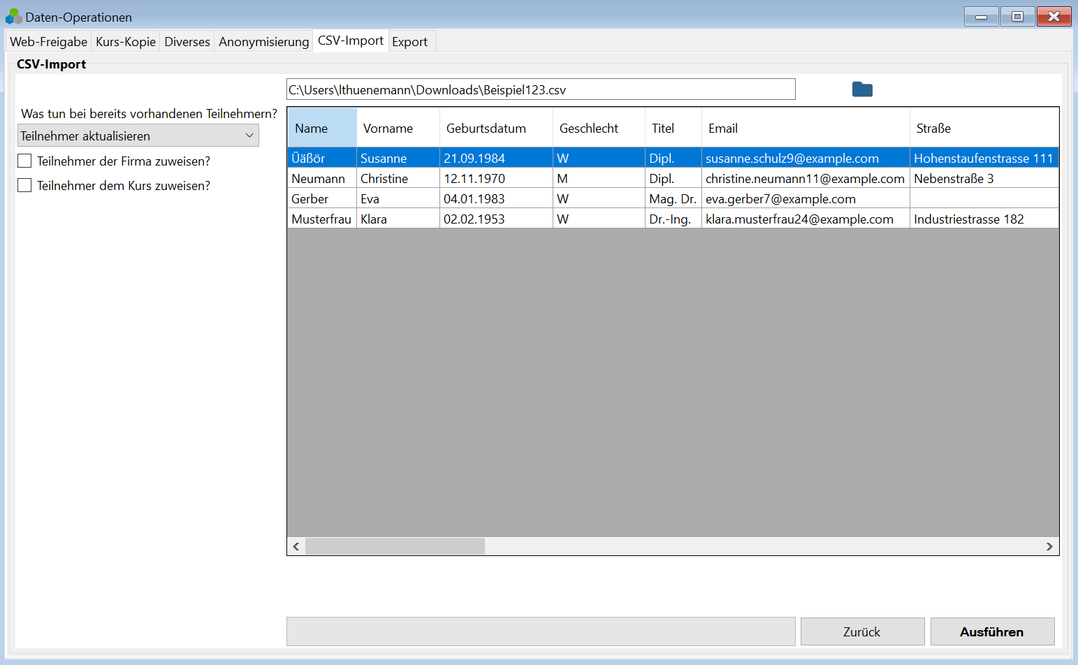Click the Eva first name cell
This screenshot has height=665, width=1078.
tap(398, 198)
